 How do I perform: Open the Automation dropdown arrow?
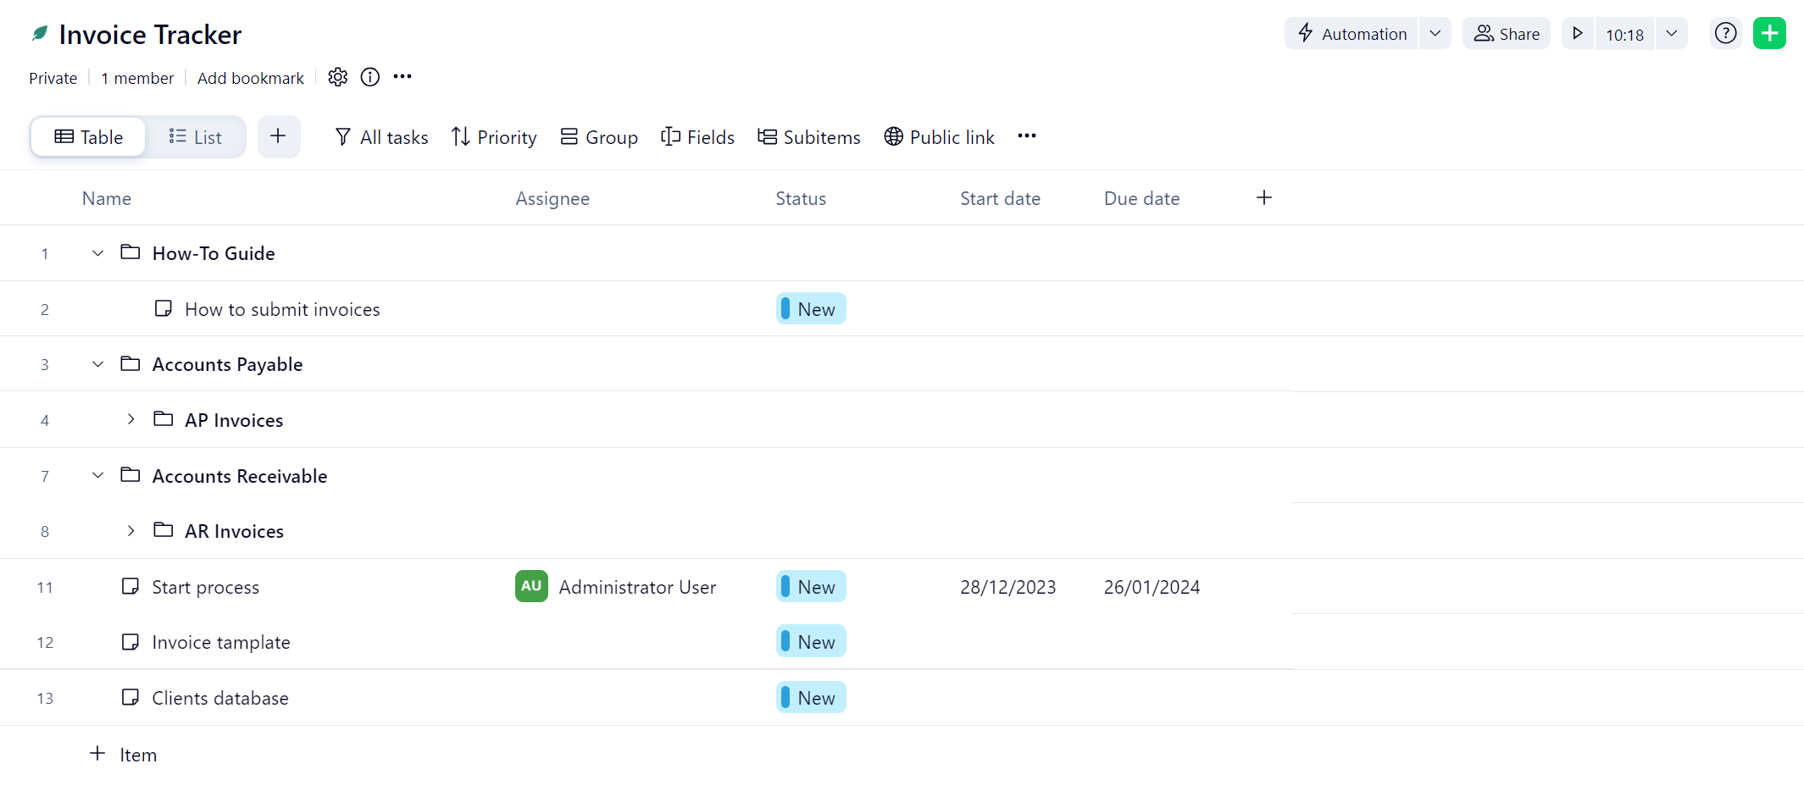1435,34
